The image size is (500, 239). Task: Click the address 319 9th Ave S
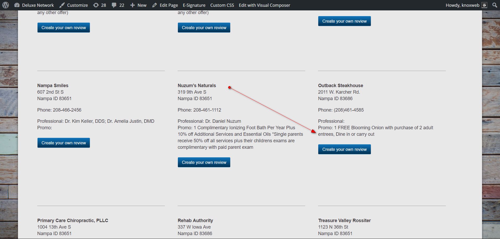coord(192,92)
